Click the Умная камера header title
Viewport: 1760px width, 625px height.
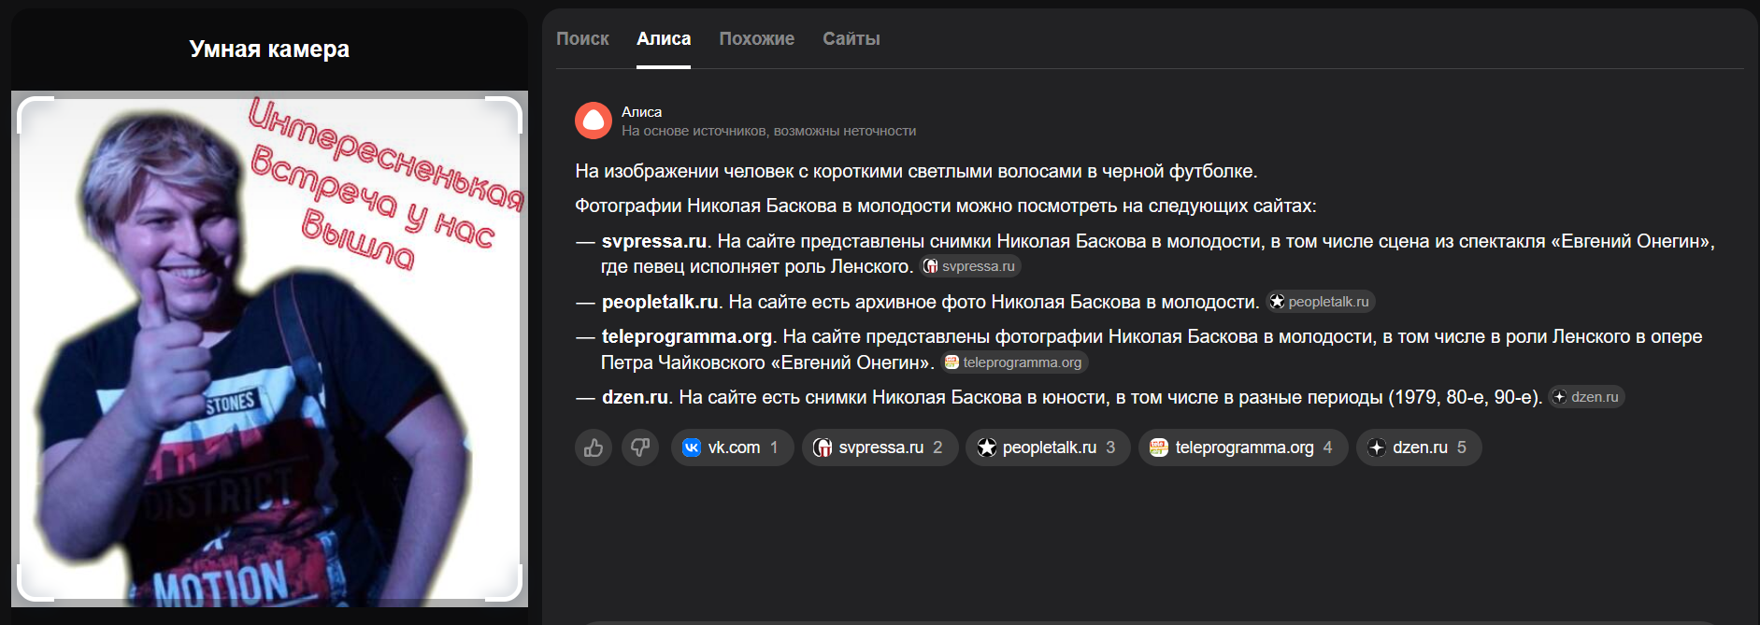[269, 49]
